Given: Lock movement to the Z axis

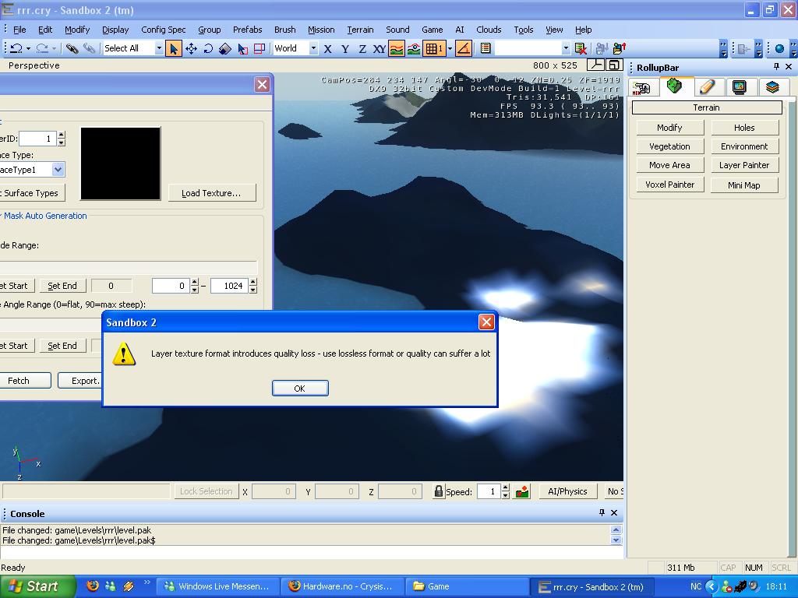Looking at the screenshot, I should [362, 49].
